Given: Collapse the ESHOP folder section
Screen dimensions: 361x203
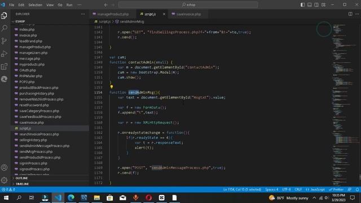Looking at the screenshot, I should (20, 21).
